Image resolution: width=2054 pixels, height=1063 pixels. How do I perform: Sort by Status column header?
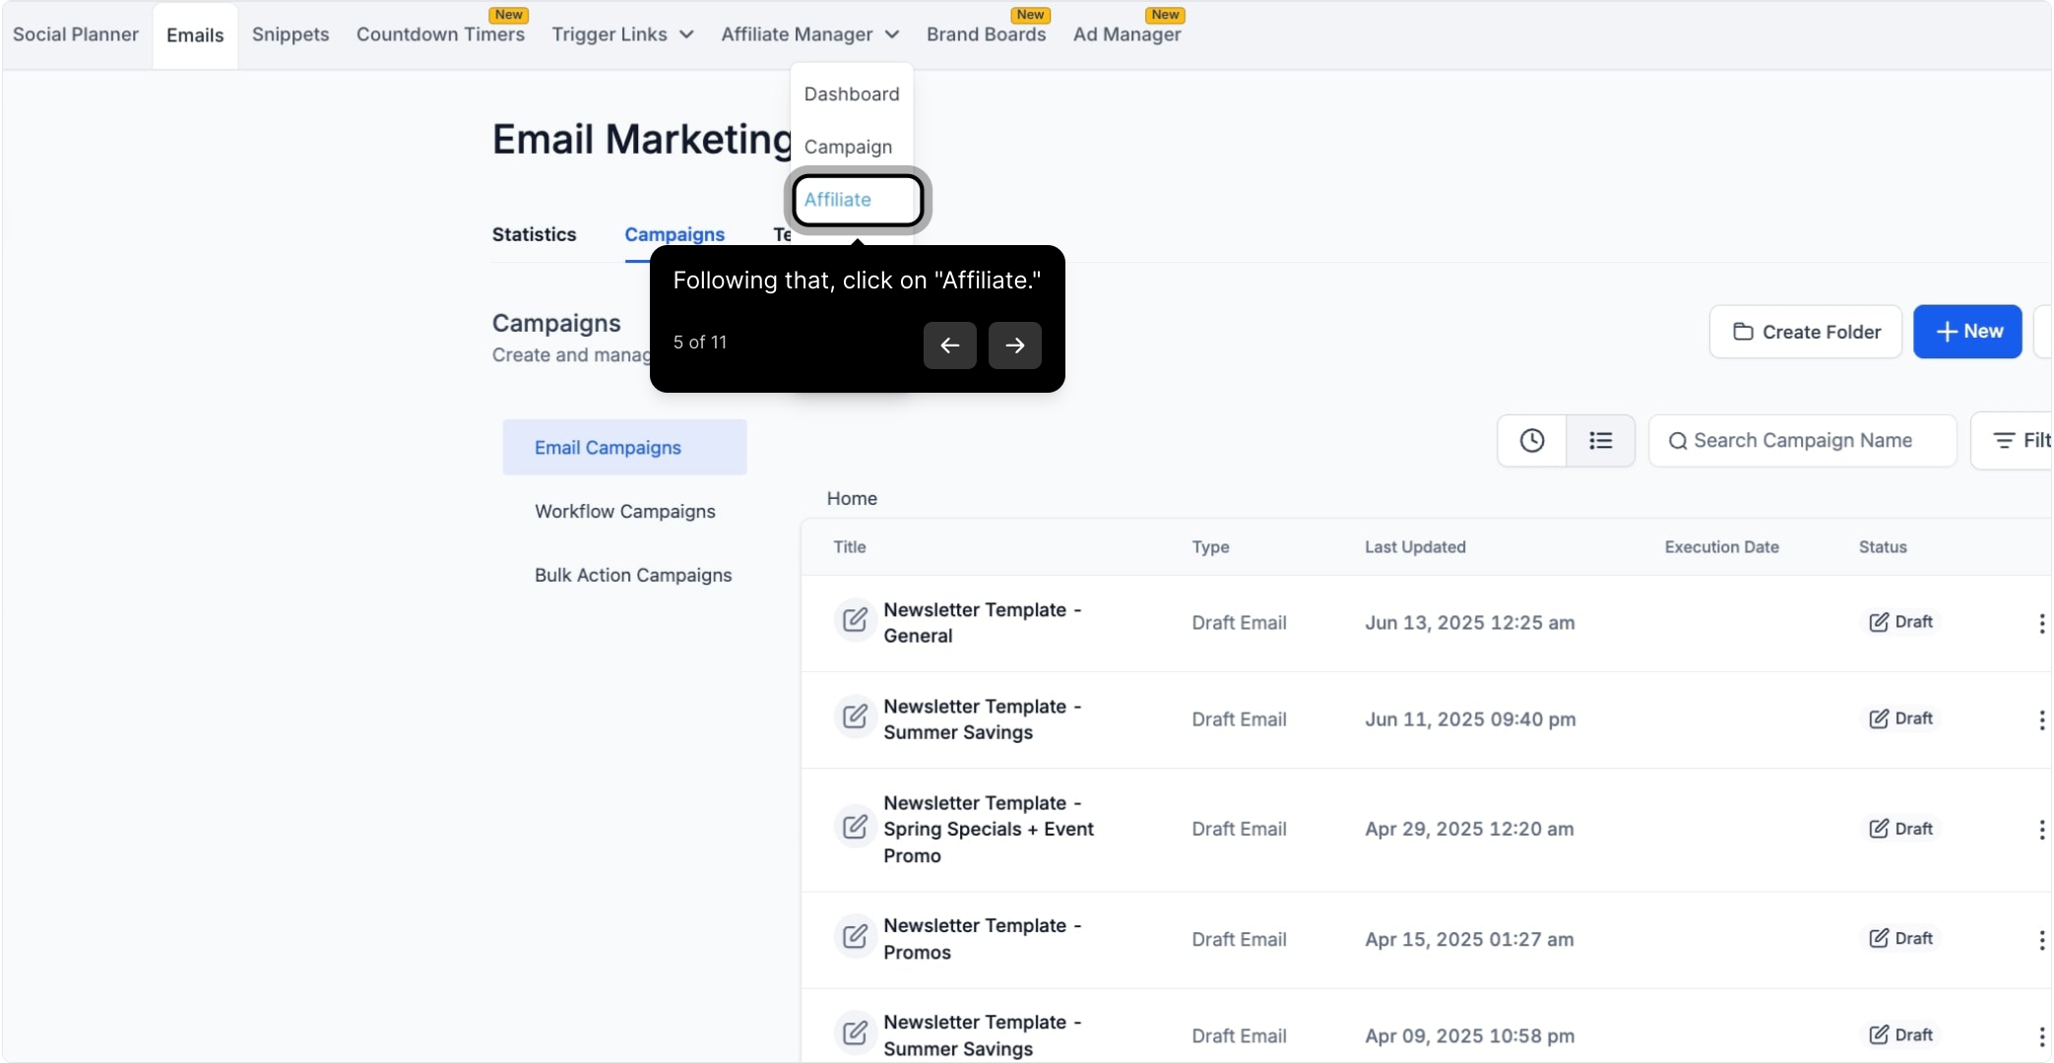[x=1883, y=547]
